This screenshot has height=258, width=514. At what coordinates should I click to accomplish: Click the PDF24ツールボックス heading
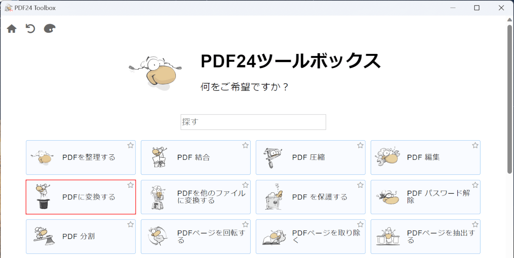[x=291, y=61]
